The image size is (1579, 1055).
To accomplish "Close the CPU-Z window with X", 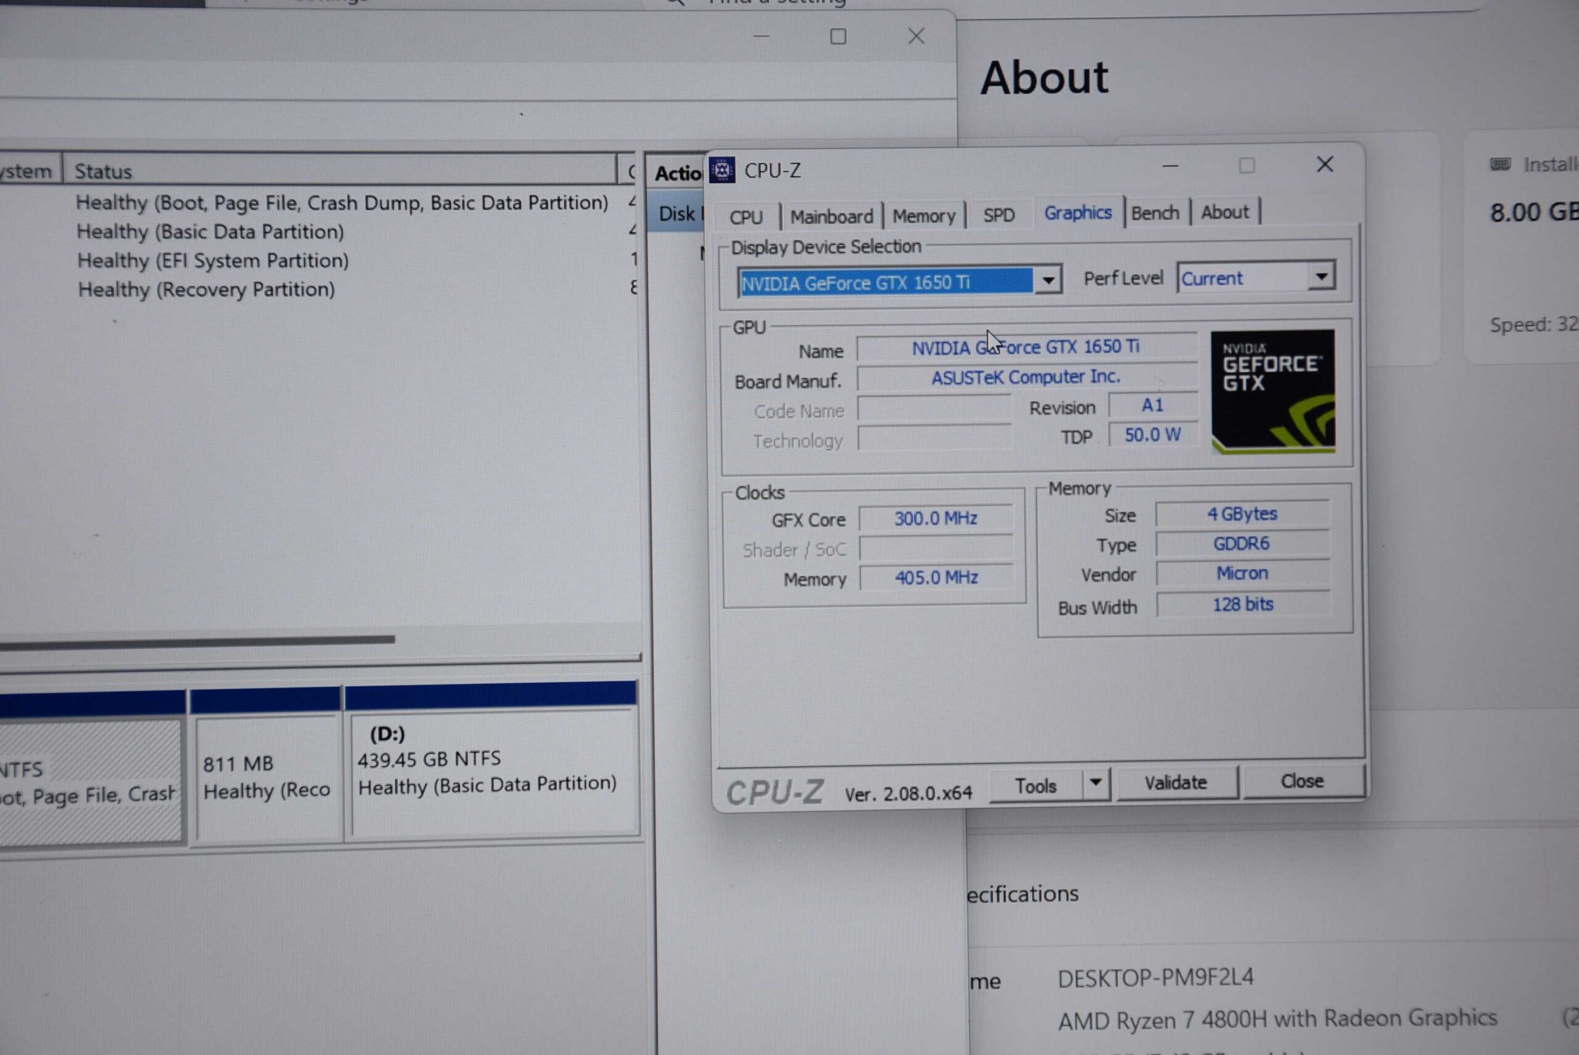I will tap(1325, 165).
